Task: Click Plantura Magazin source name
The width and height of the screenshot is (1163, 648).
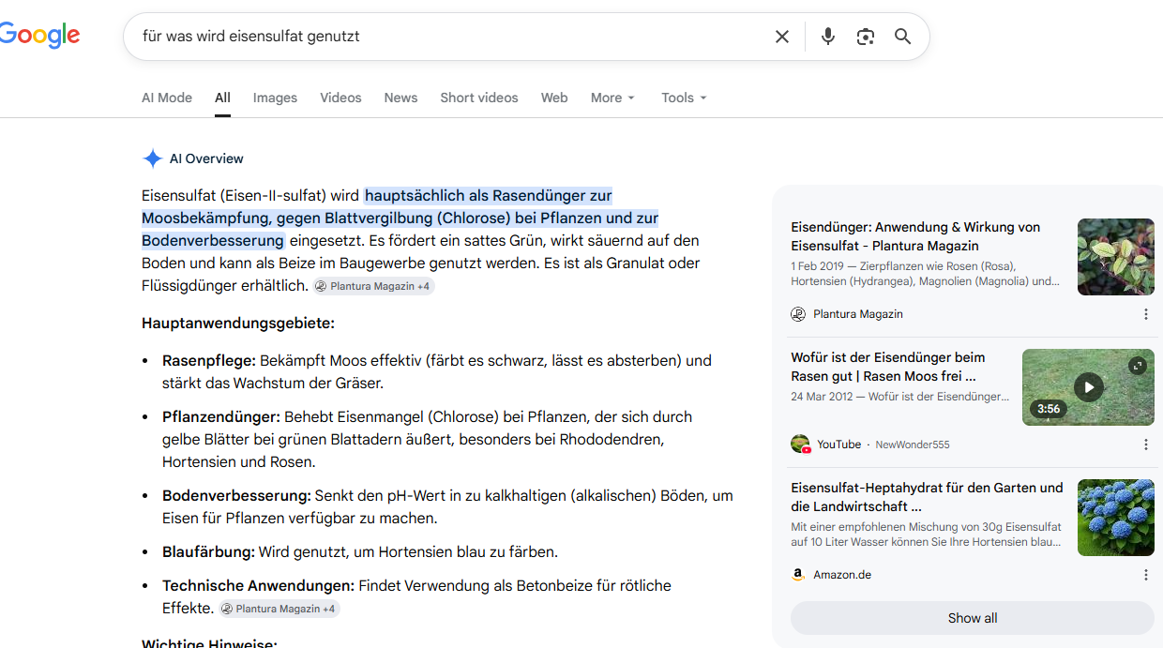Action: [858, 314]
